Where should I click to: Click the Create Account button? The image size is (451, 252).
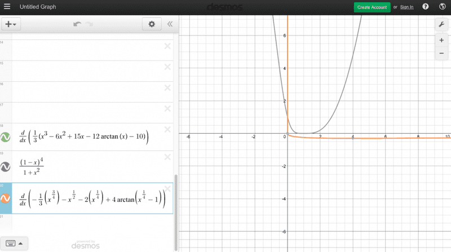pyautogui.click(x=372, y=7)
